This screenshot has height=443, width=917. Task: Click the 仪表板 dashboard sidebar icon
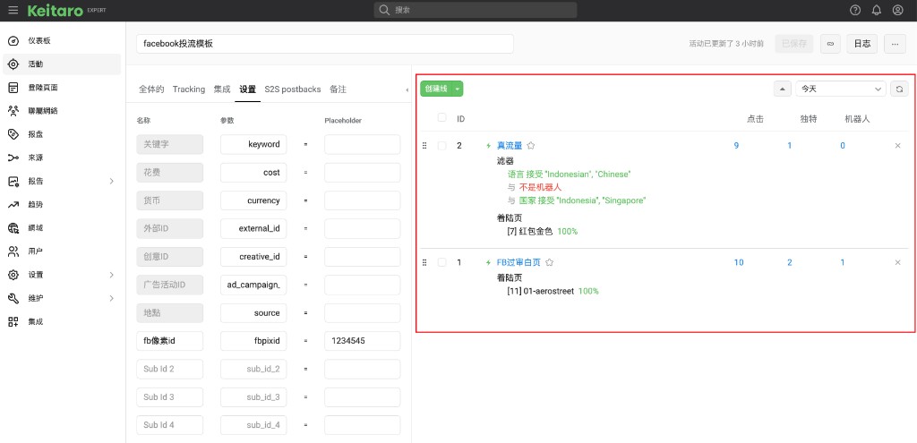pos(13,41)
